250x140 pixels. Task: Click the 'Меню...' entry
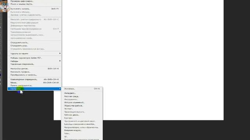point(34,82)
